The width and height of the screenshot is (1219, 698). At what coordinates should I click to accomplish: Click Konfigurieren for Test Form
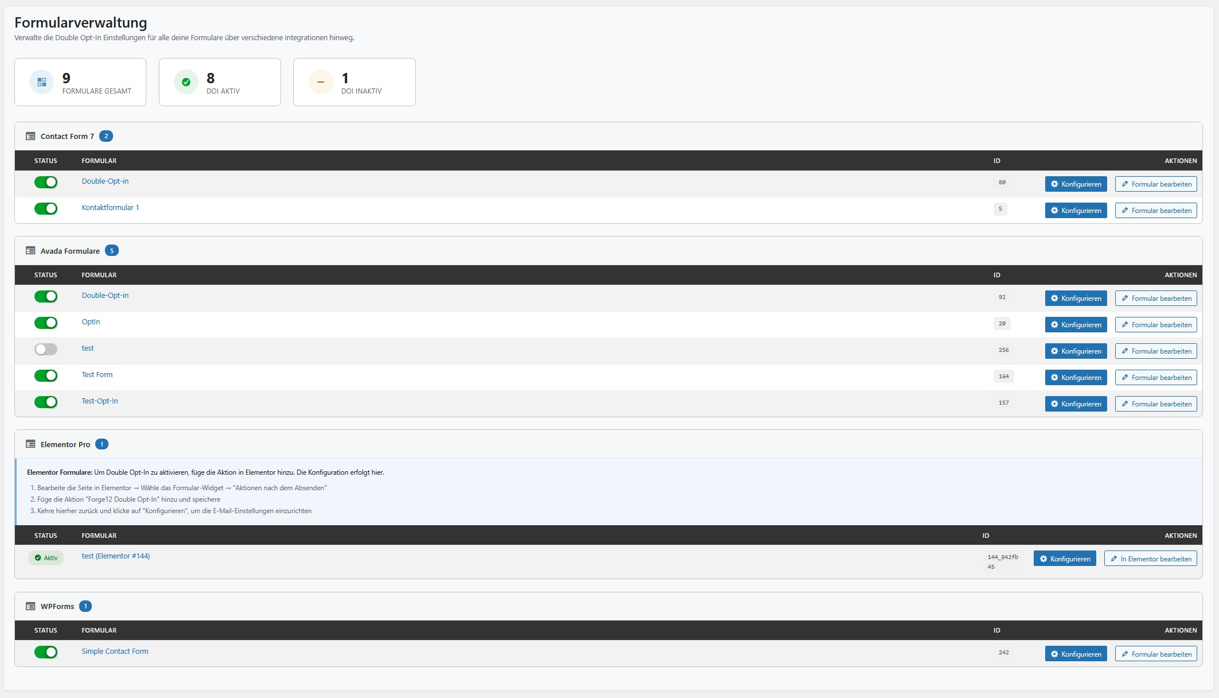(1076, 377)
